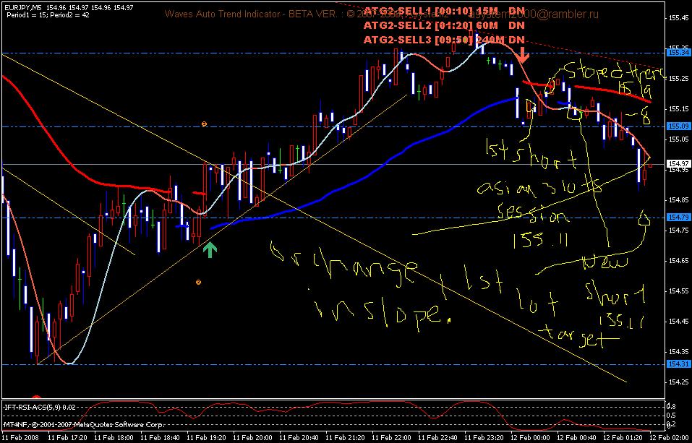The image size is (692, 443).
Task: Select the upper orange circle marker
Action: coord(204,124)
